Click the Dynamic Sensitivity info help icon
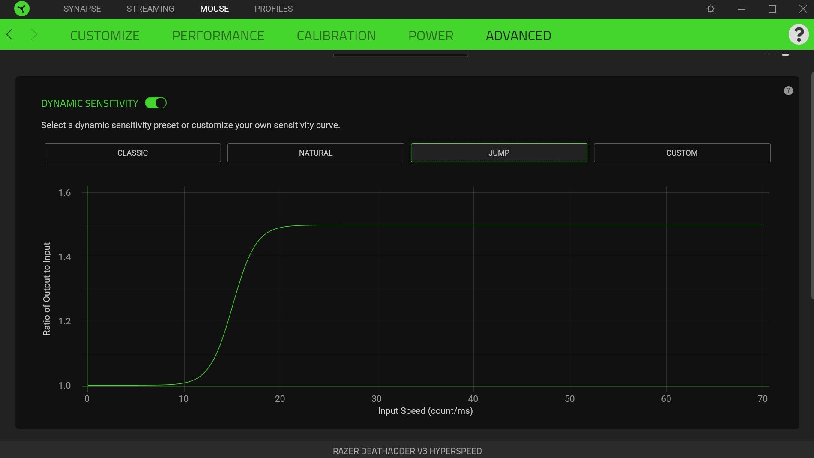This screenshot has height=458, width=814. pos(788,91)
